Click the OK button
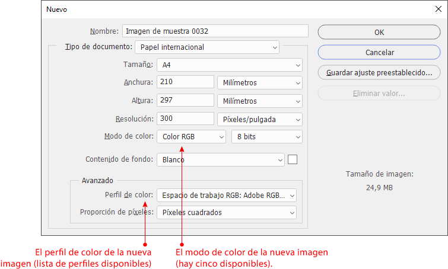The height and width of the screenshot is (269, 448). (379, 32)
